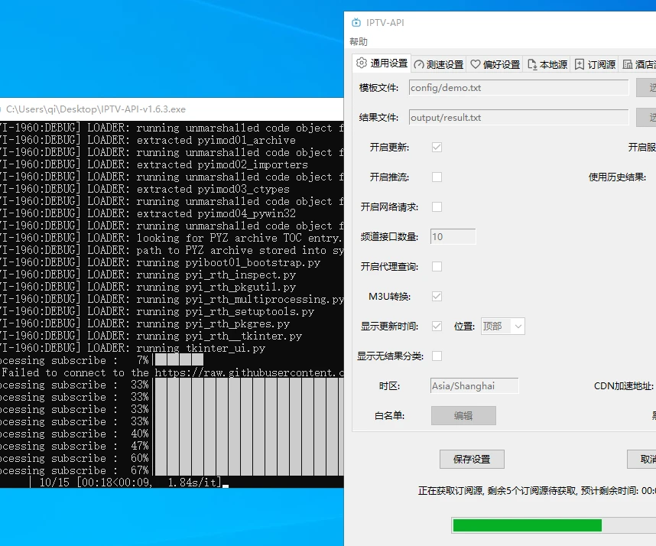Click the speedometer icon for 测速设置
The image size is (656, 546).
(x=419, y=64)
